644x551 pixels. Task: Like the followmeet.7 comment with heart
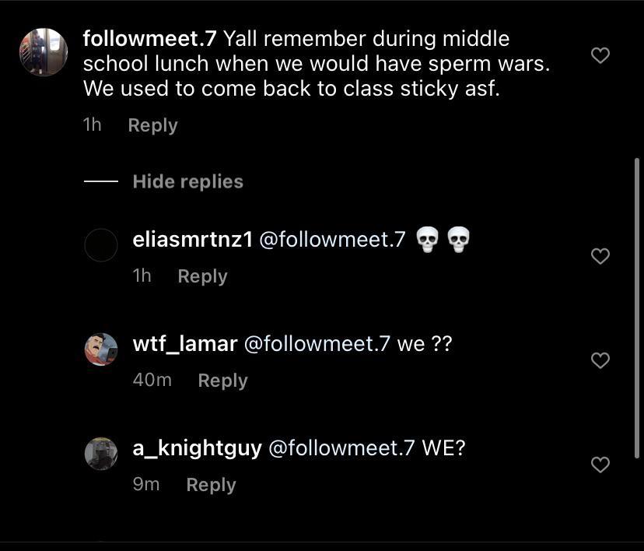[x=600, y=56]
